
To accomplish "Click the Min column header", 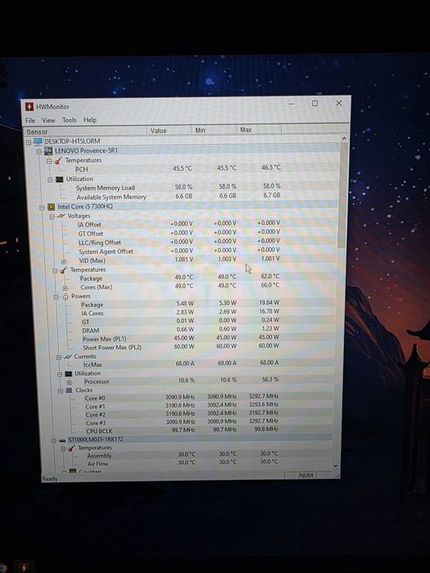I will [x=214, y=130].
